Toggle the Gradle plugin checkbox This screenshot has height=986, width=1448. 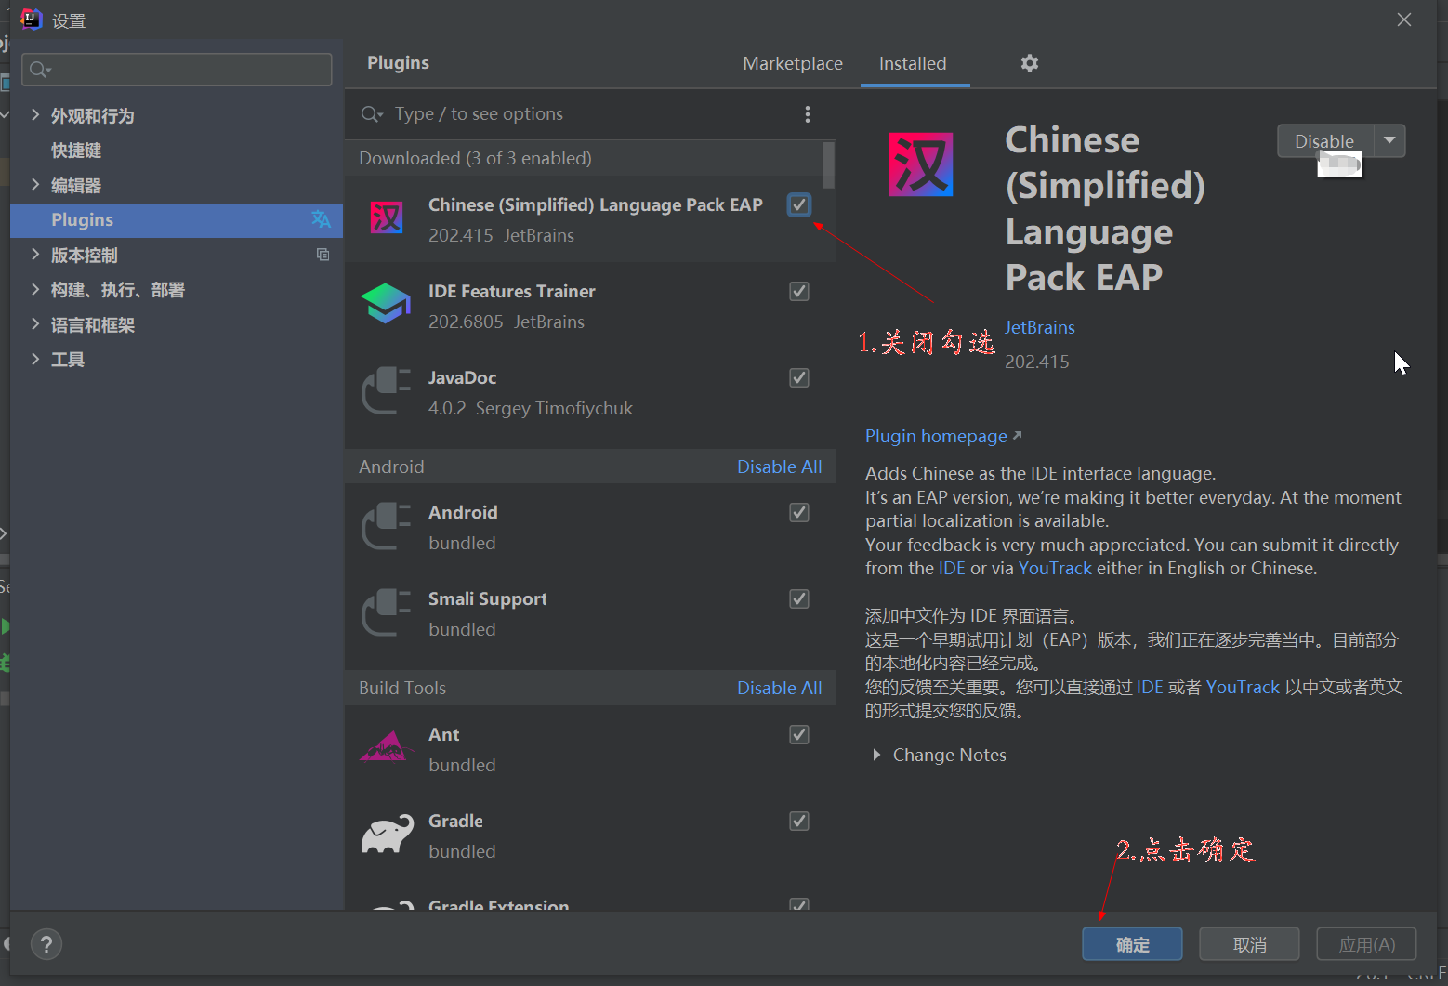[x=799, y=821]
